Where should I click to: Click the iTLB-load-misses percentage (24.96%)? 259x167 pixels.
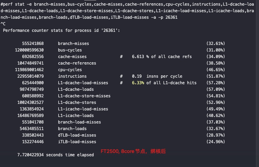coord(216,142)
